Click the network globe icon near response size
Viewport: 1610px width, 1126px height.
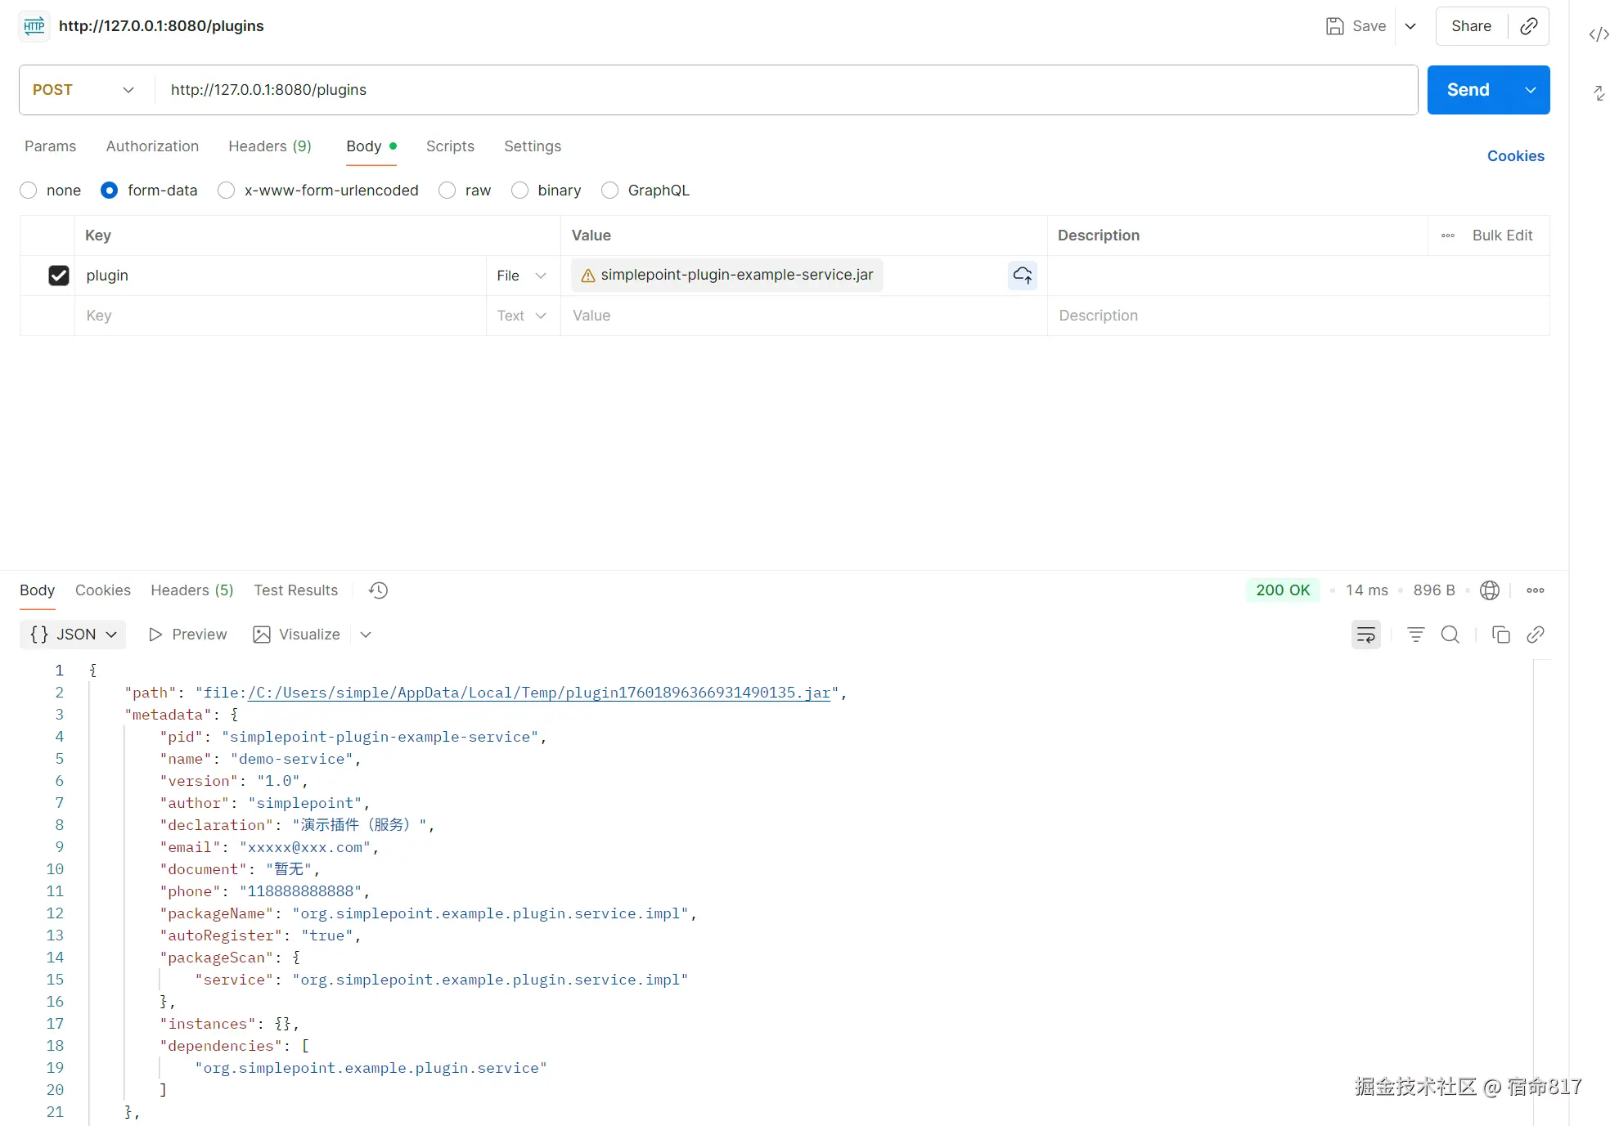tap(1490, 590)
